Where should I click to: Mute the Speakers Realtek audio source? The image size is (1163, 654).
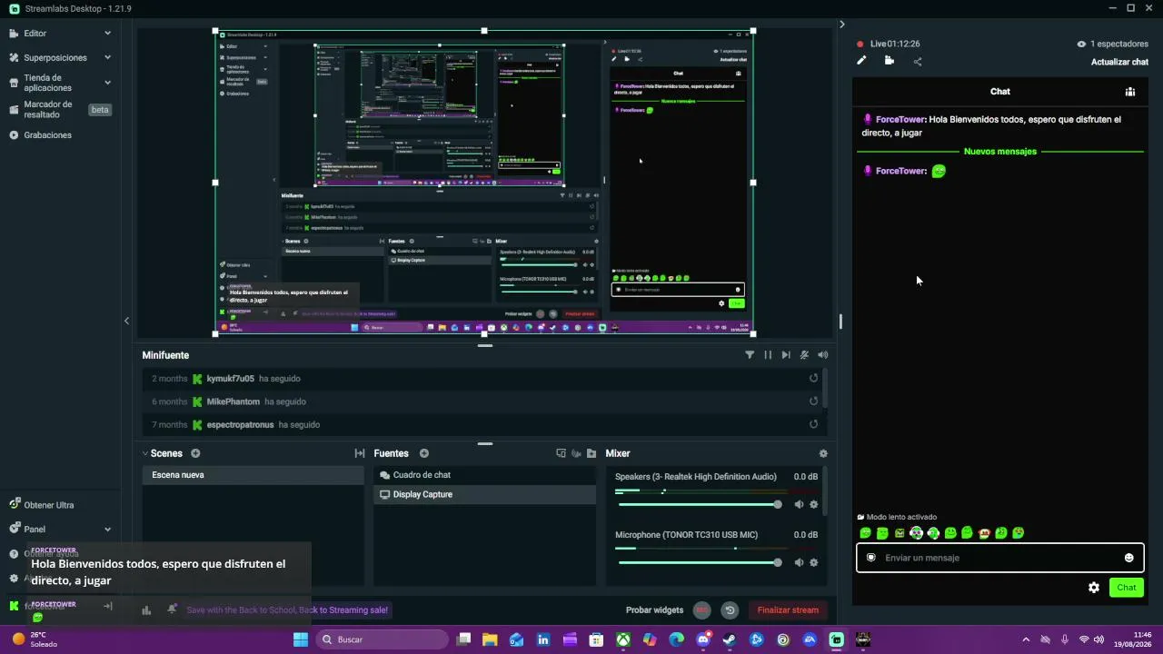(799, 504)
